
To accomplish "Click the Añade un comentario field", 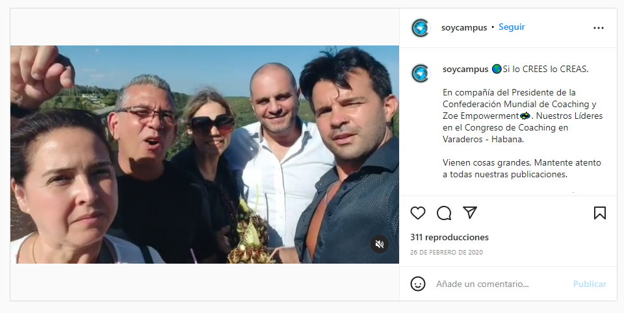I will pos(500,284).
